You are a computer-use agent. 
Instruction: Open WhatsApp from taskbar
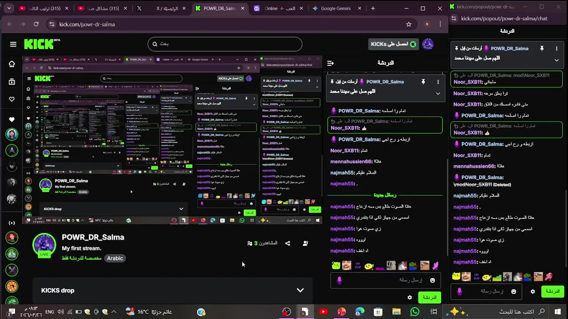pos(415,312)
